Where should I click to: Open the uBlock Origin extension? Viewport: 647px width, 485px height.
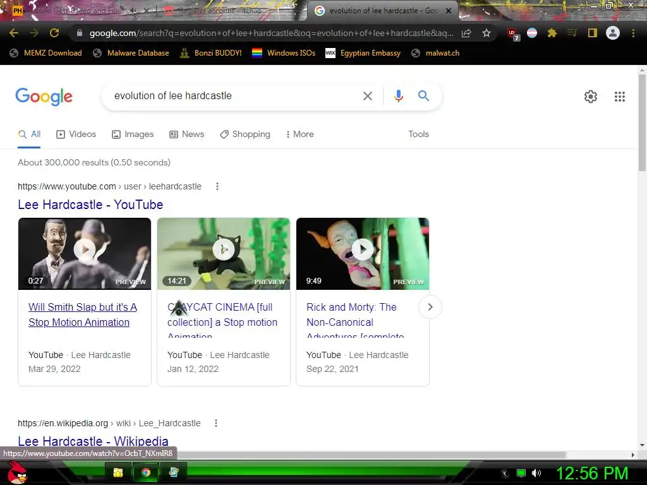click(513, 34)
